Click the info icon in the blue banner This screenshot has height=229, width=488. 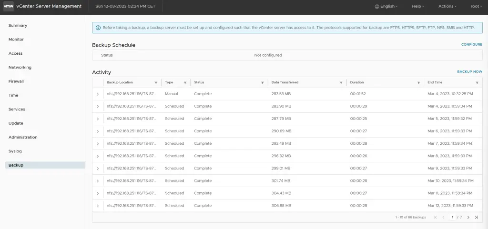[x=98, y=28]
